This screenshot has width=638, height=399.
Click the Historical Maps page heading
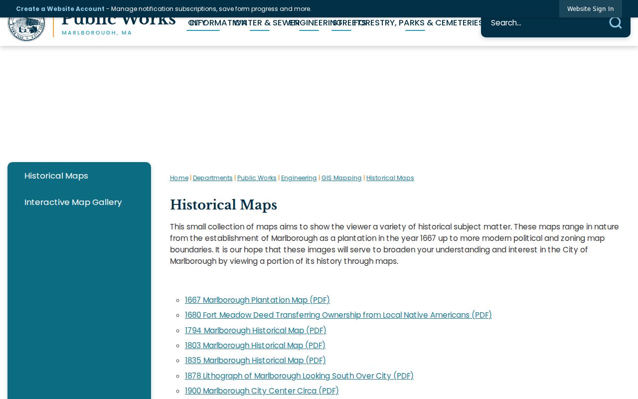[x=223, y=205]
